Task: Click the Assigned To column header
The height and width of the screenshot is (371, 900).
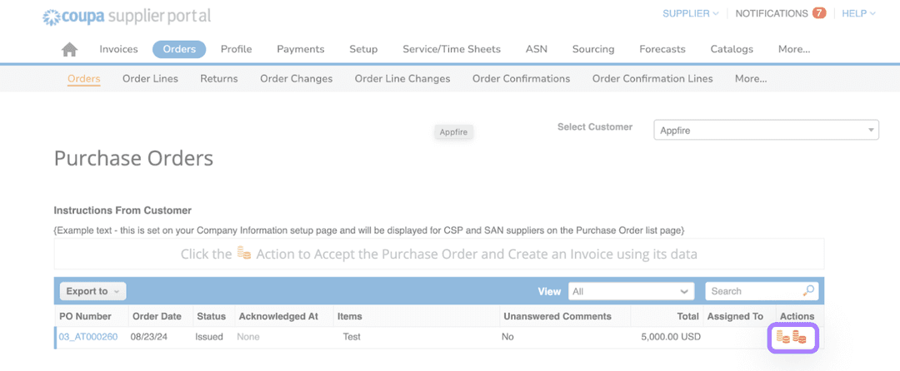Action: point(735,316)
